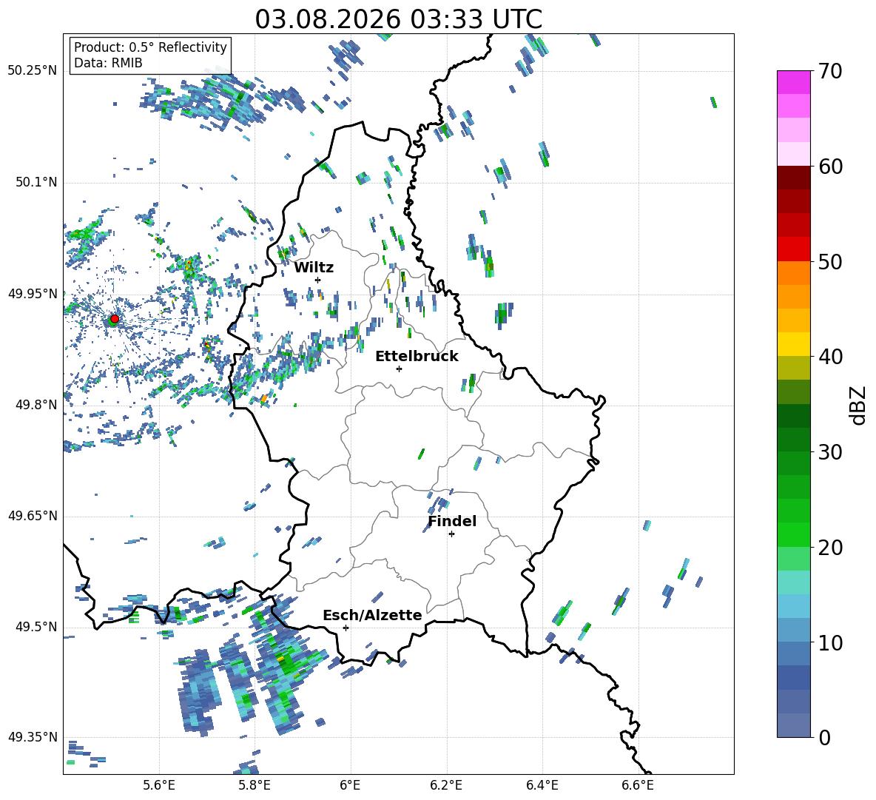Select the Findel city label
Image resolution: width=876 pixels, height=800 pixels.
pyautogui.click(x=452, y=521)
